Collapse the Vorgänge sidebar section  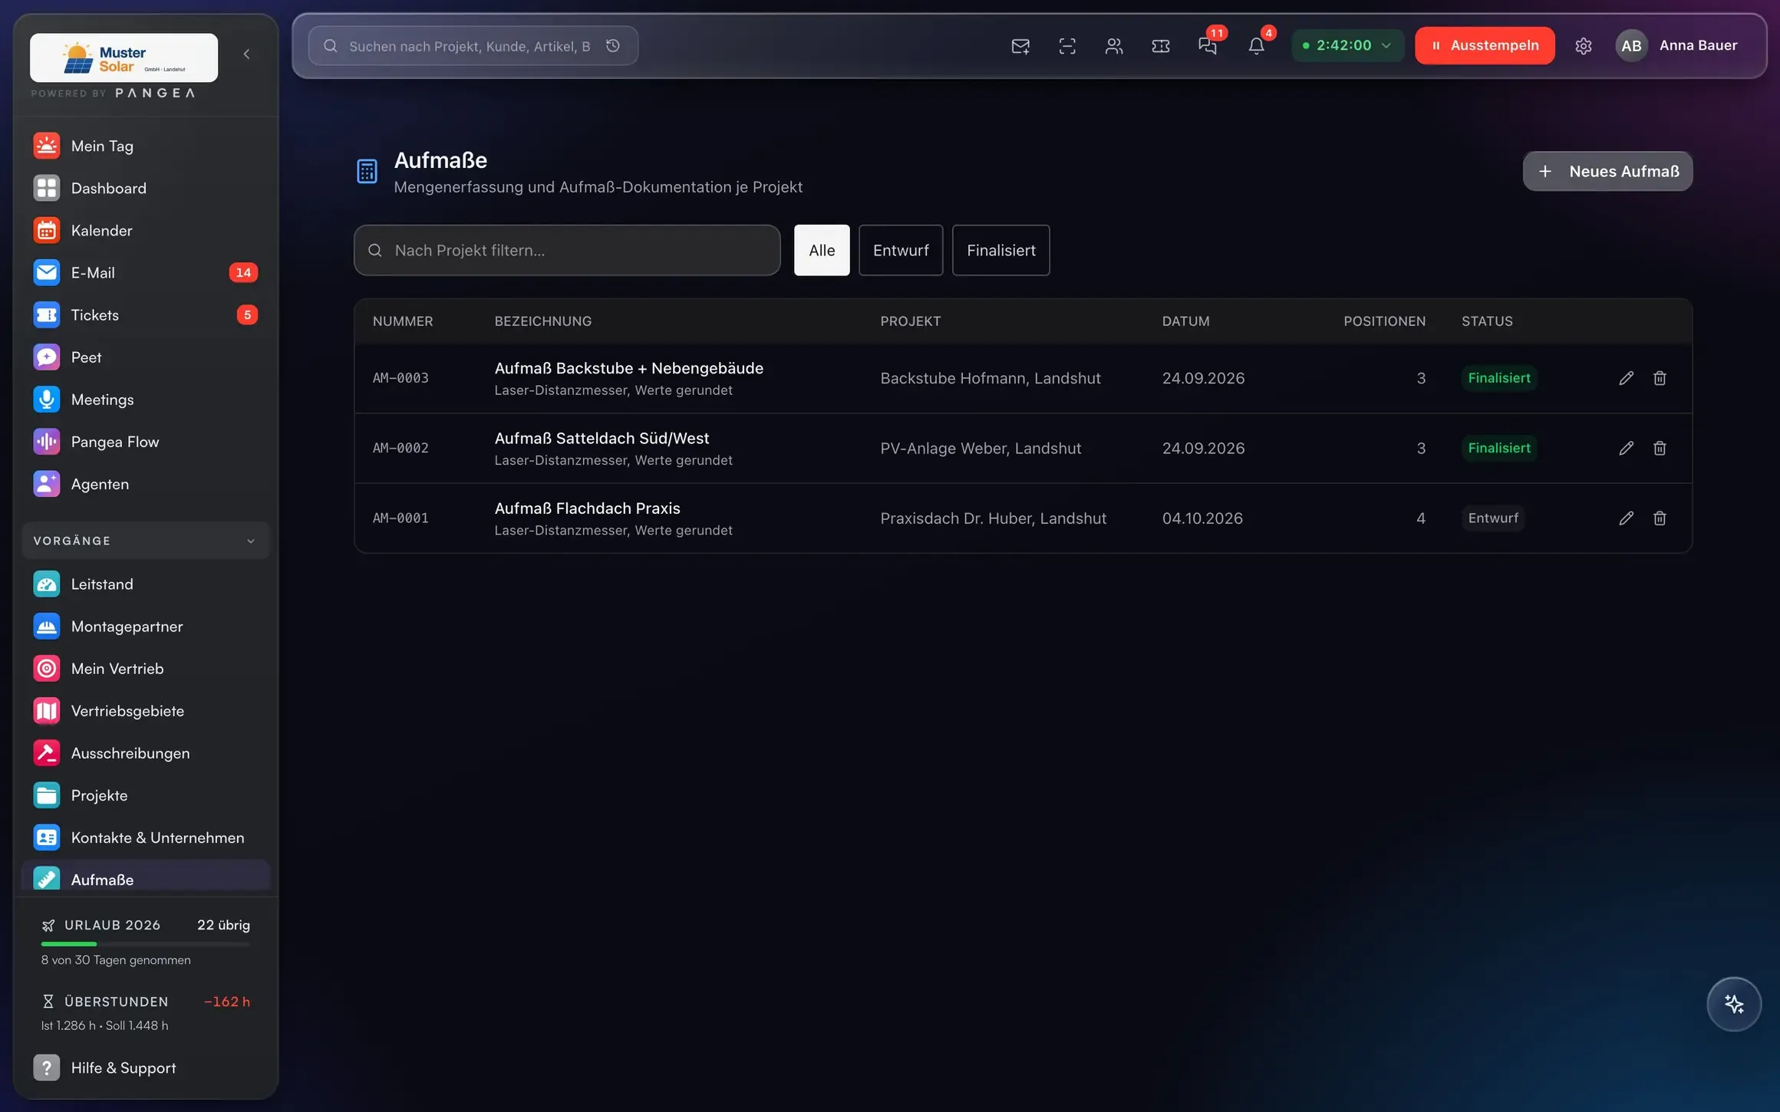click(145, 541)
